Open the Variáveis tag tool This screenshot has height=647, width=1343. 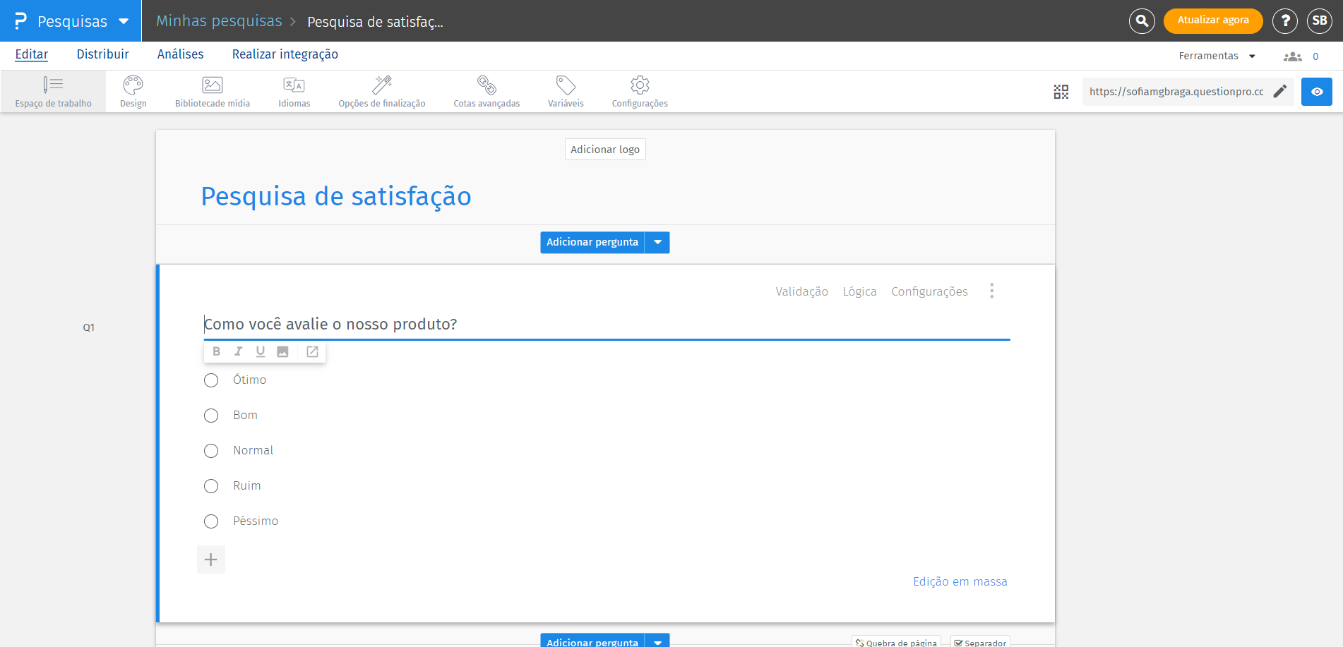pos(566,92)
